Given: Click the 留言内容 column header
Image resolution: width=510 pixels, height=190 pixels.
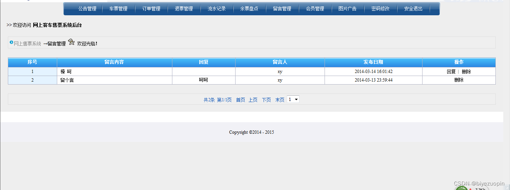Looking at the screenshot, I should tap(114, 62).
